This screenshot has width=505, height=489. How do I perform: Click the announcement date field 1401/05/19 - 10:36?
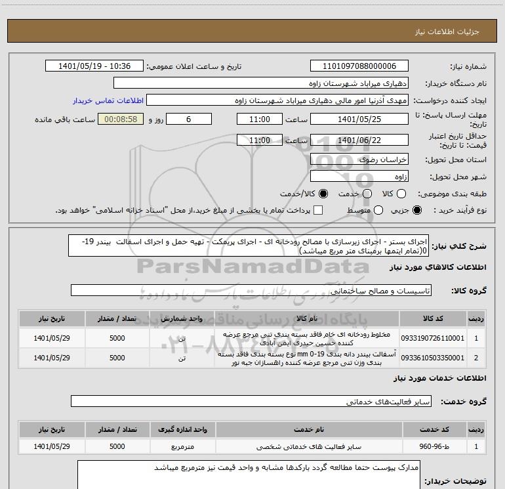click(94, 66)
